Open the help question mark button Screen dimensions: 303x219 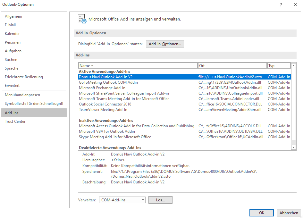click(281, 4)
